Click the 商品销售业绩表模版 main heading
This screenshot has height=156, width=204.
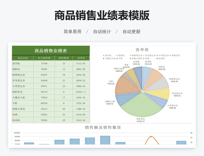click(x=102, y=15)
